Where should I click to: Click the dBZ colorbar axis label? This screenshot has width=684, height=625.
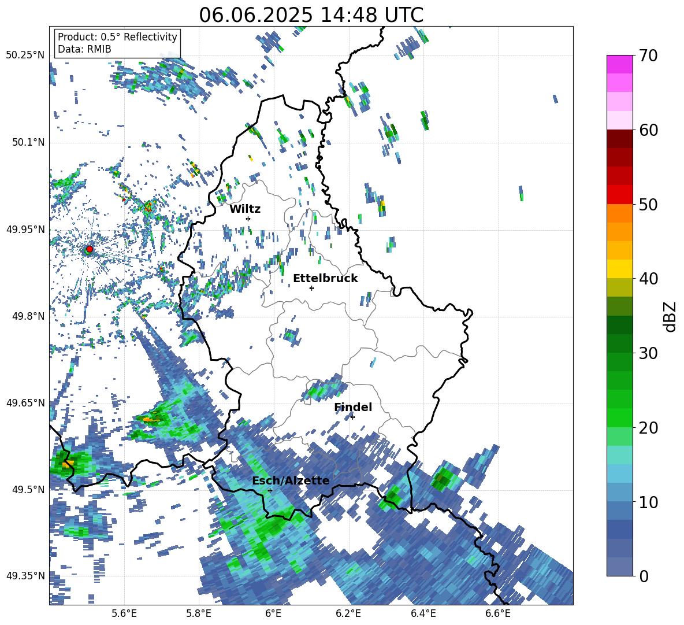[671, 316]
